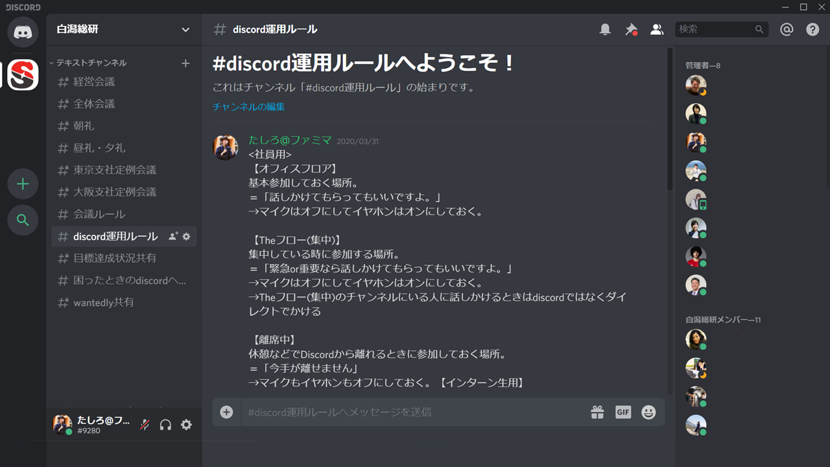Edit discord運用ルール channel gear icon
This screenshot has width=830, height=467.
pyautogui.click(x=186, y=237)
